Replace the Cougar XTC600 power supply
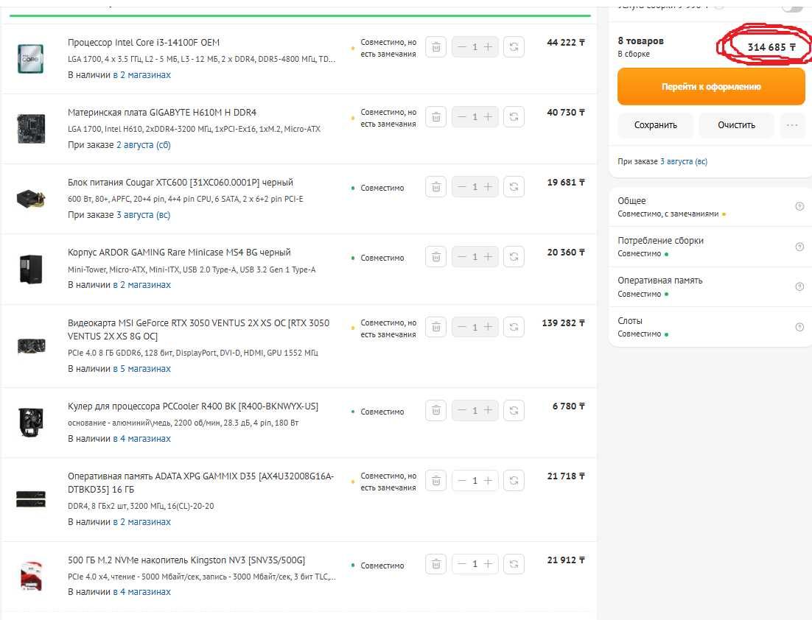Image resolution: width=812 pixels, height=620 pixels. pyautogui.click(x=514, y=187)
